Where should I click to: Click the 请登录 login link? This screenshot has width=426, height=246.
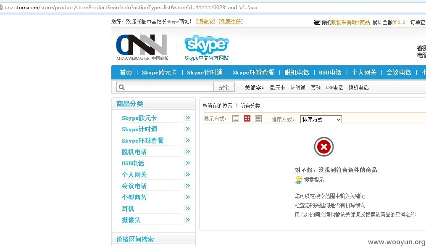[205, 21]
